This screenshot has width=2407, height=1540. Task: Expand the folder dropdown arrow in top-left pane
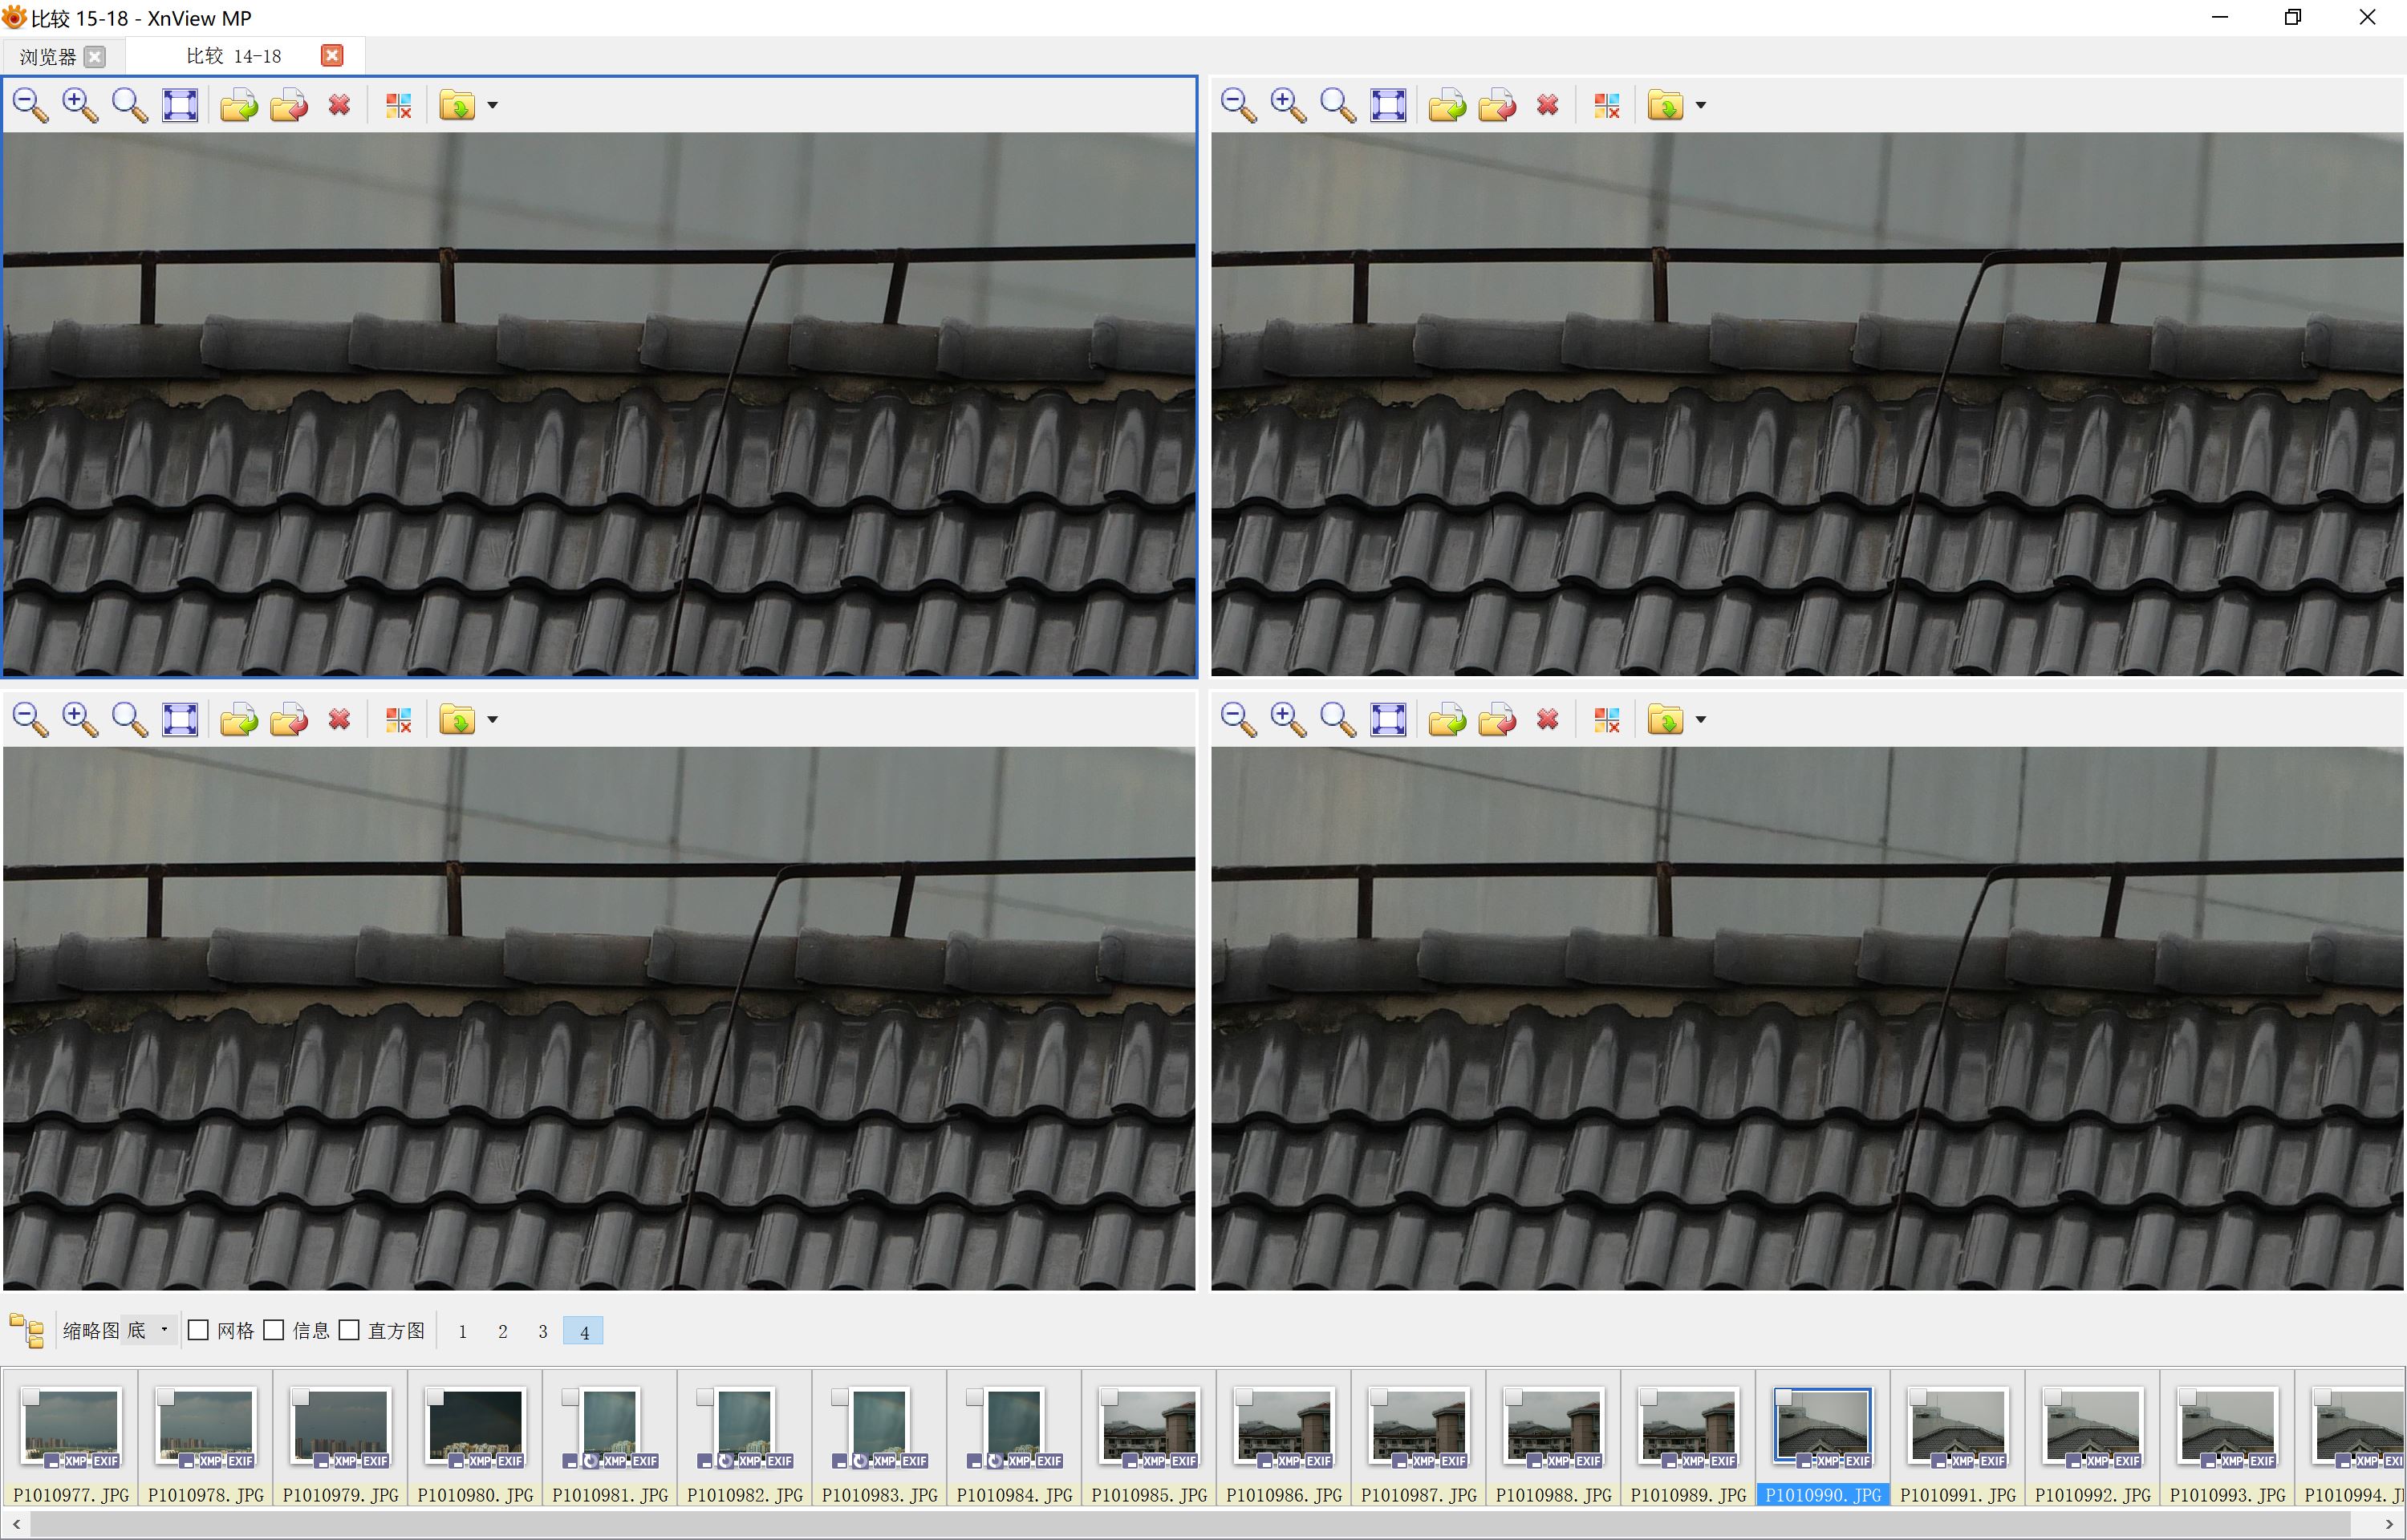coord(492,105)
